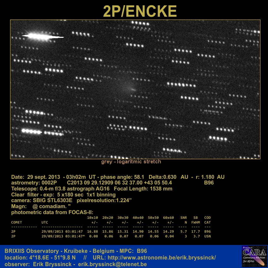This screenshot has height=268, width=268.
Task: Click the 40x40 column header
Action: [138, 218]
